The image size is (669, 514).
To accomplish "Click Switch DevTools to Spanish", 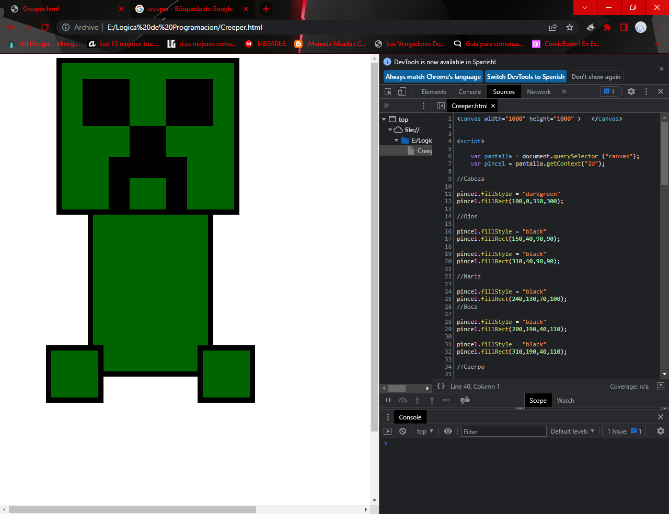I will (526, 77).
